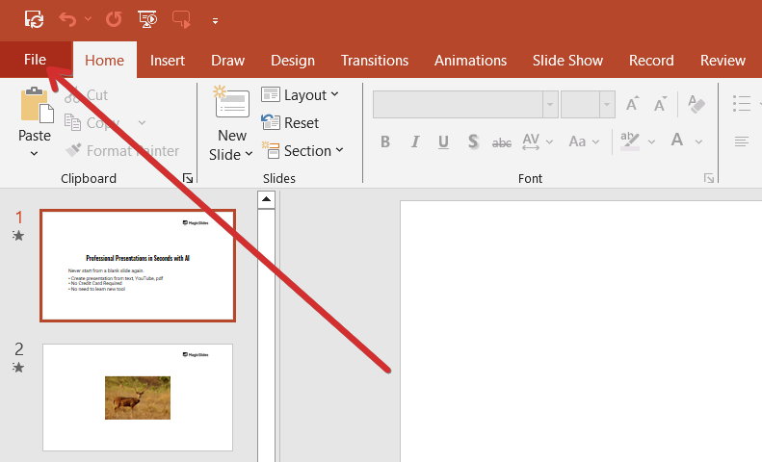Toggle Underline formatting

(x=443, y=141)
